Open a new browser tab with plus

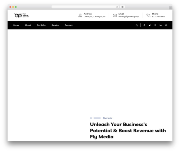(171, 8)
